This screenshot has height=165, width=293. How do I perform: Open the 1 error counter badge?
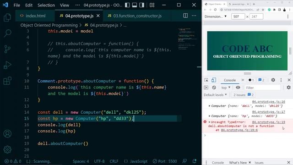point(251,80)
